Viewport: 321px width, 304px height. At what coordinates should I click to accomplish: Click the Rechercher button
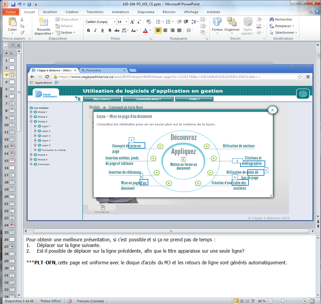[x=280, y=19]
